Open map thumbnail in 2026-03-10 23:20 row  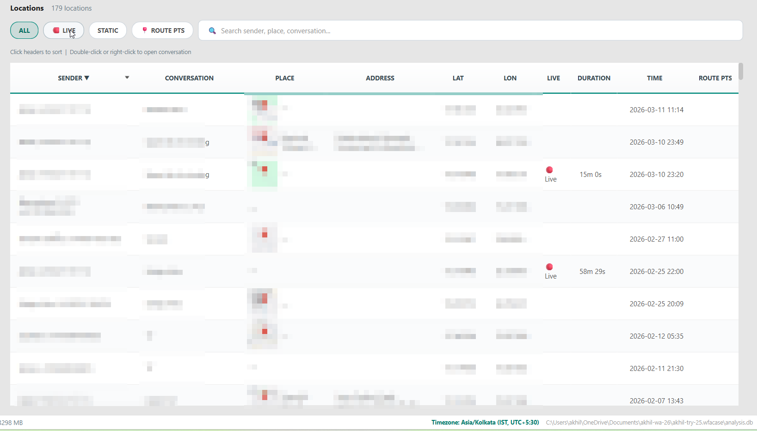click(x=262, y=174)
